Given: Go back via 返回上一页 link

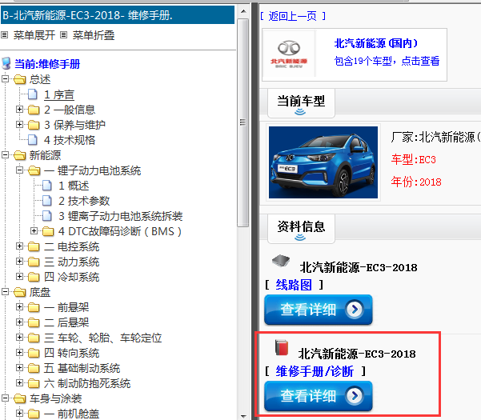Looking at the screenshot, I should click(293, 16).
